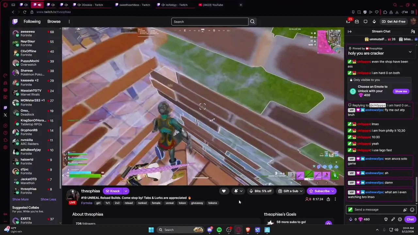Open chat celebration effects icon

405,210
